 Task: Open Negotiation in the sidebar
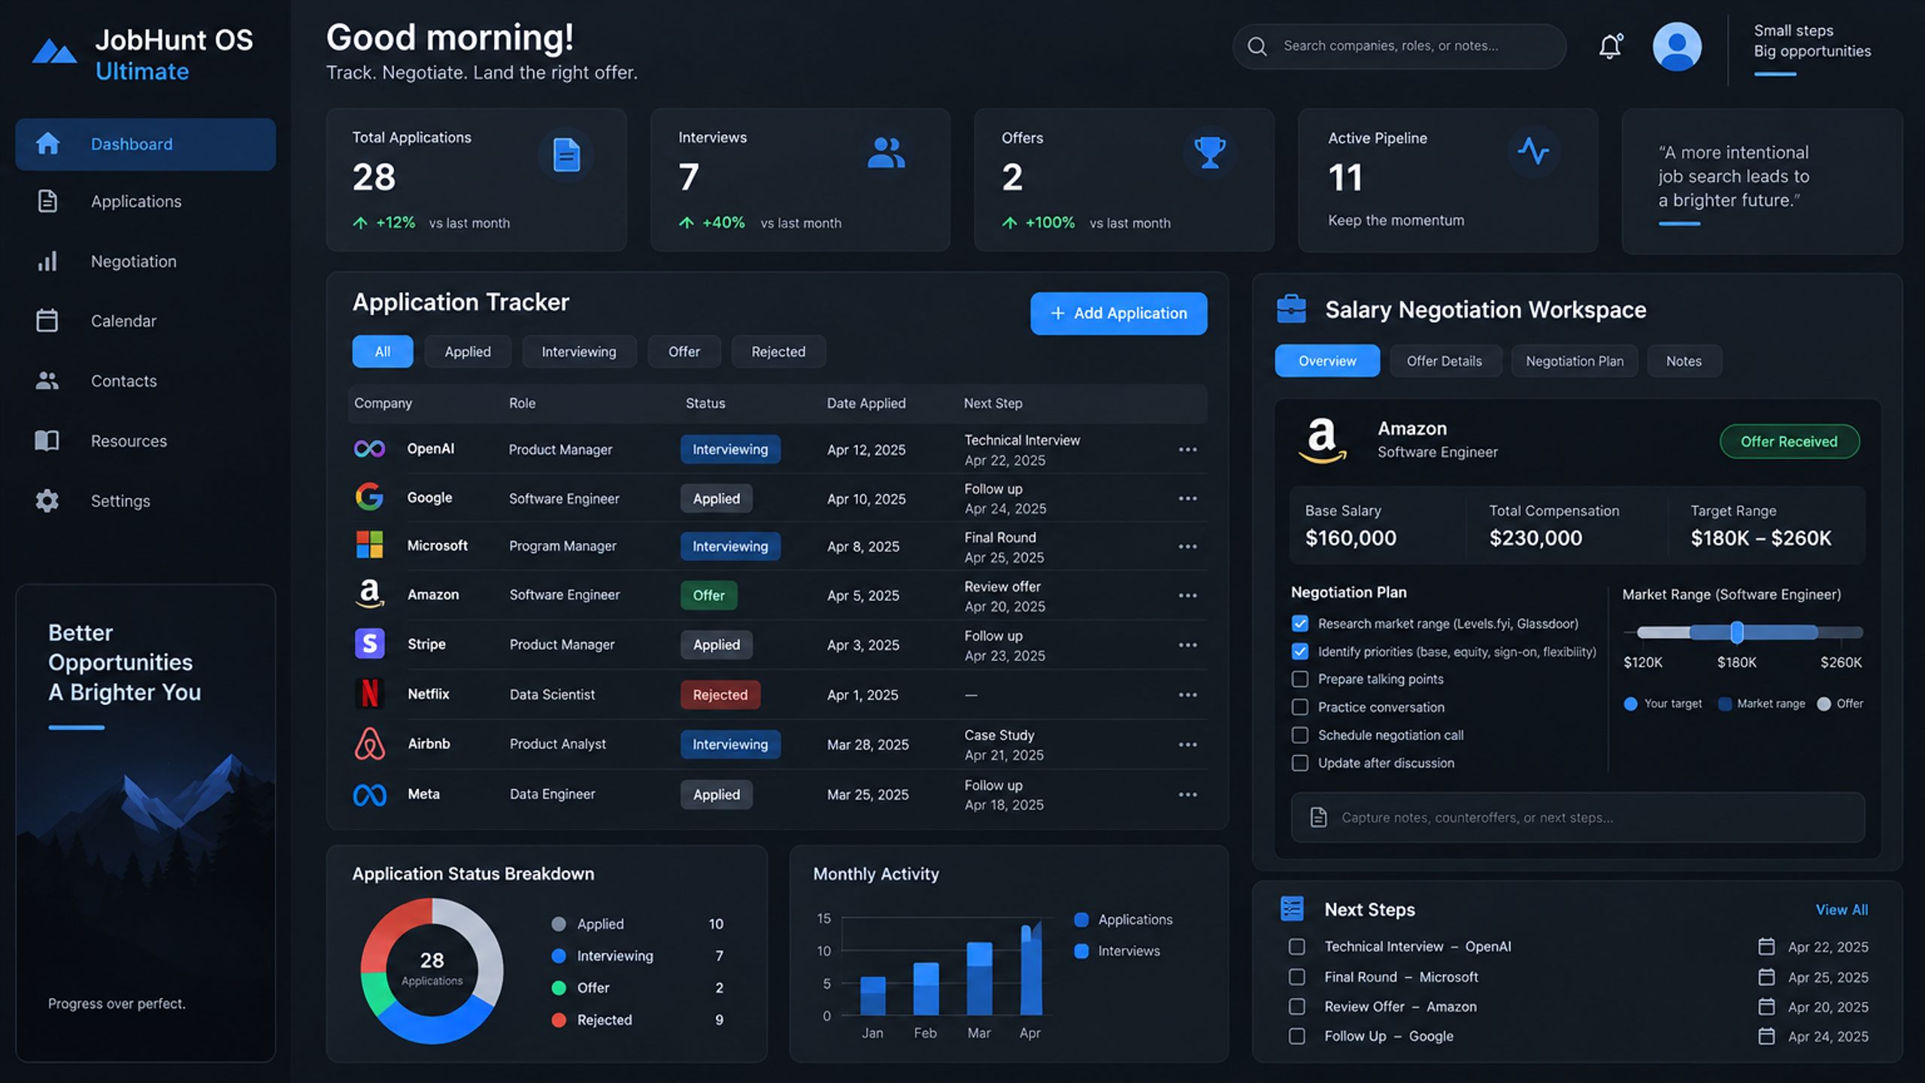(x=145, y=262)
